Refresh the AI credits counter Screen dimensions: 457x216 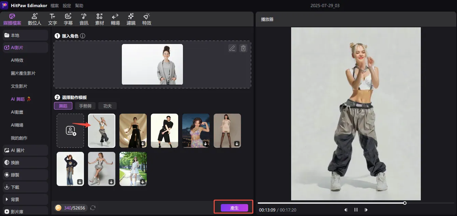pos(93,207)
